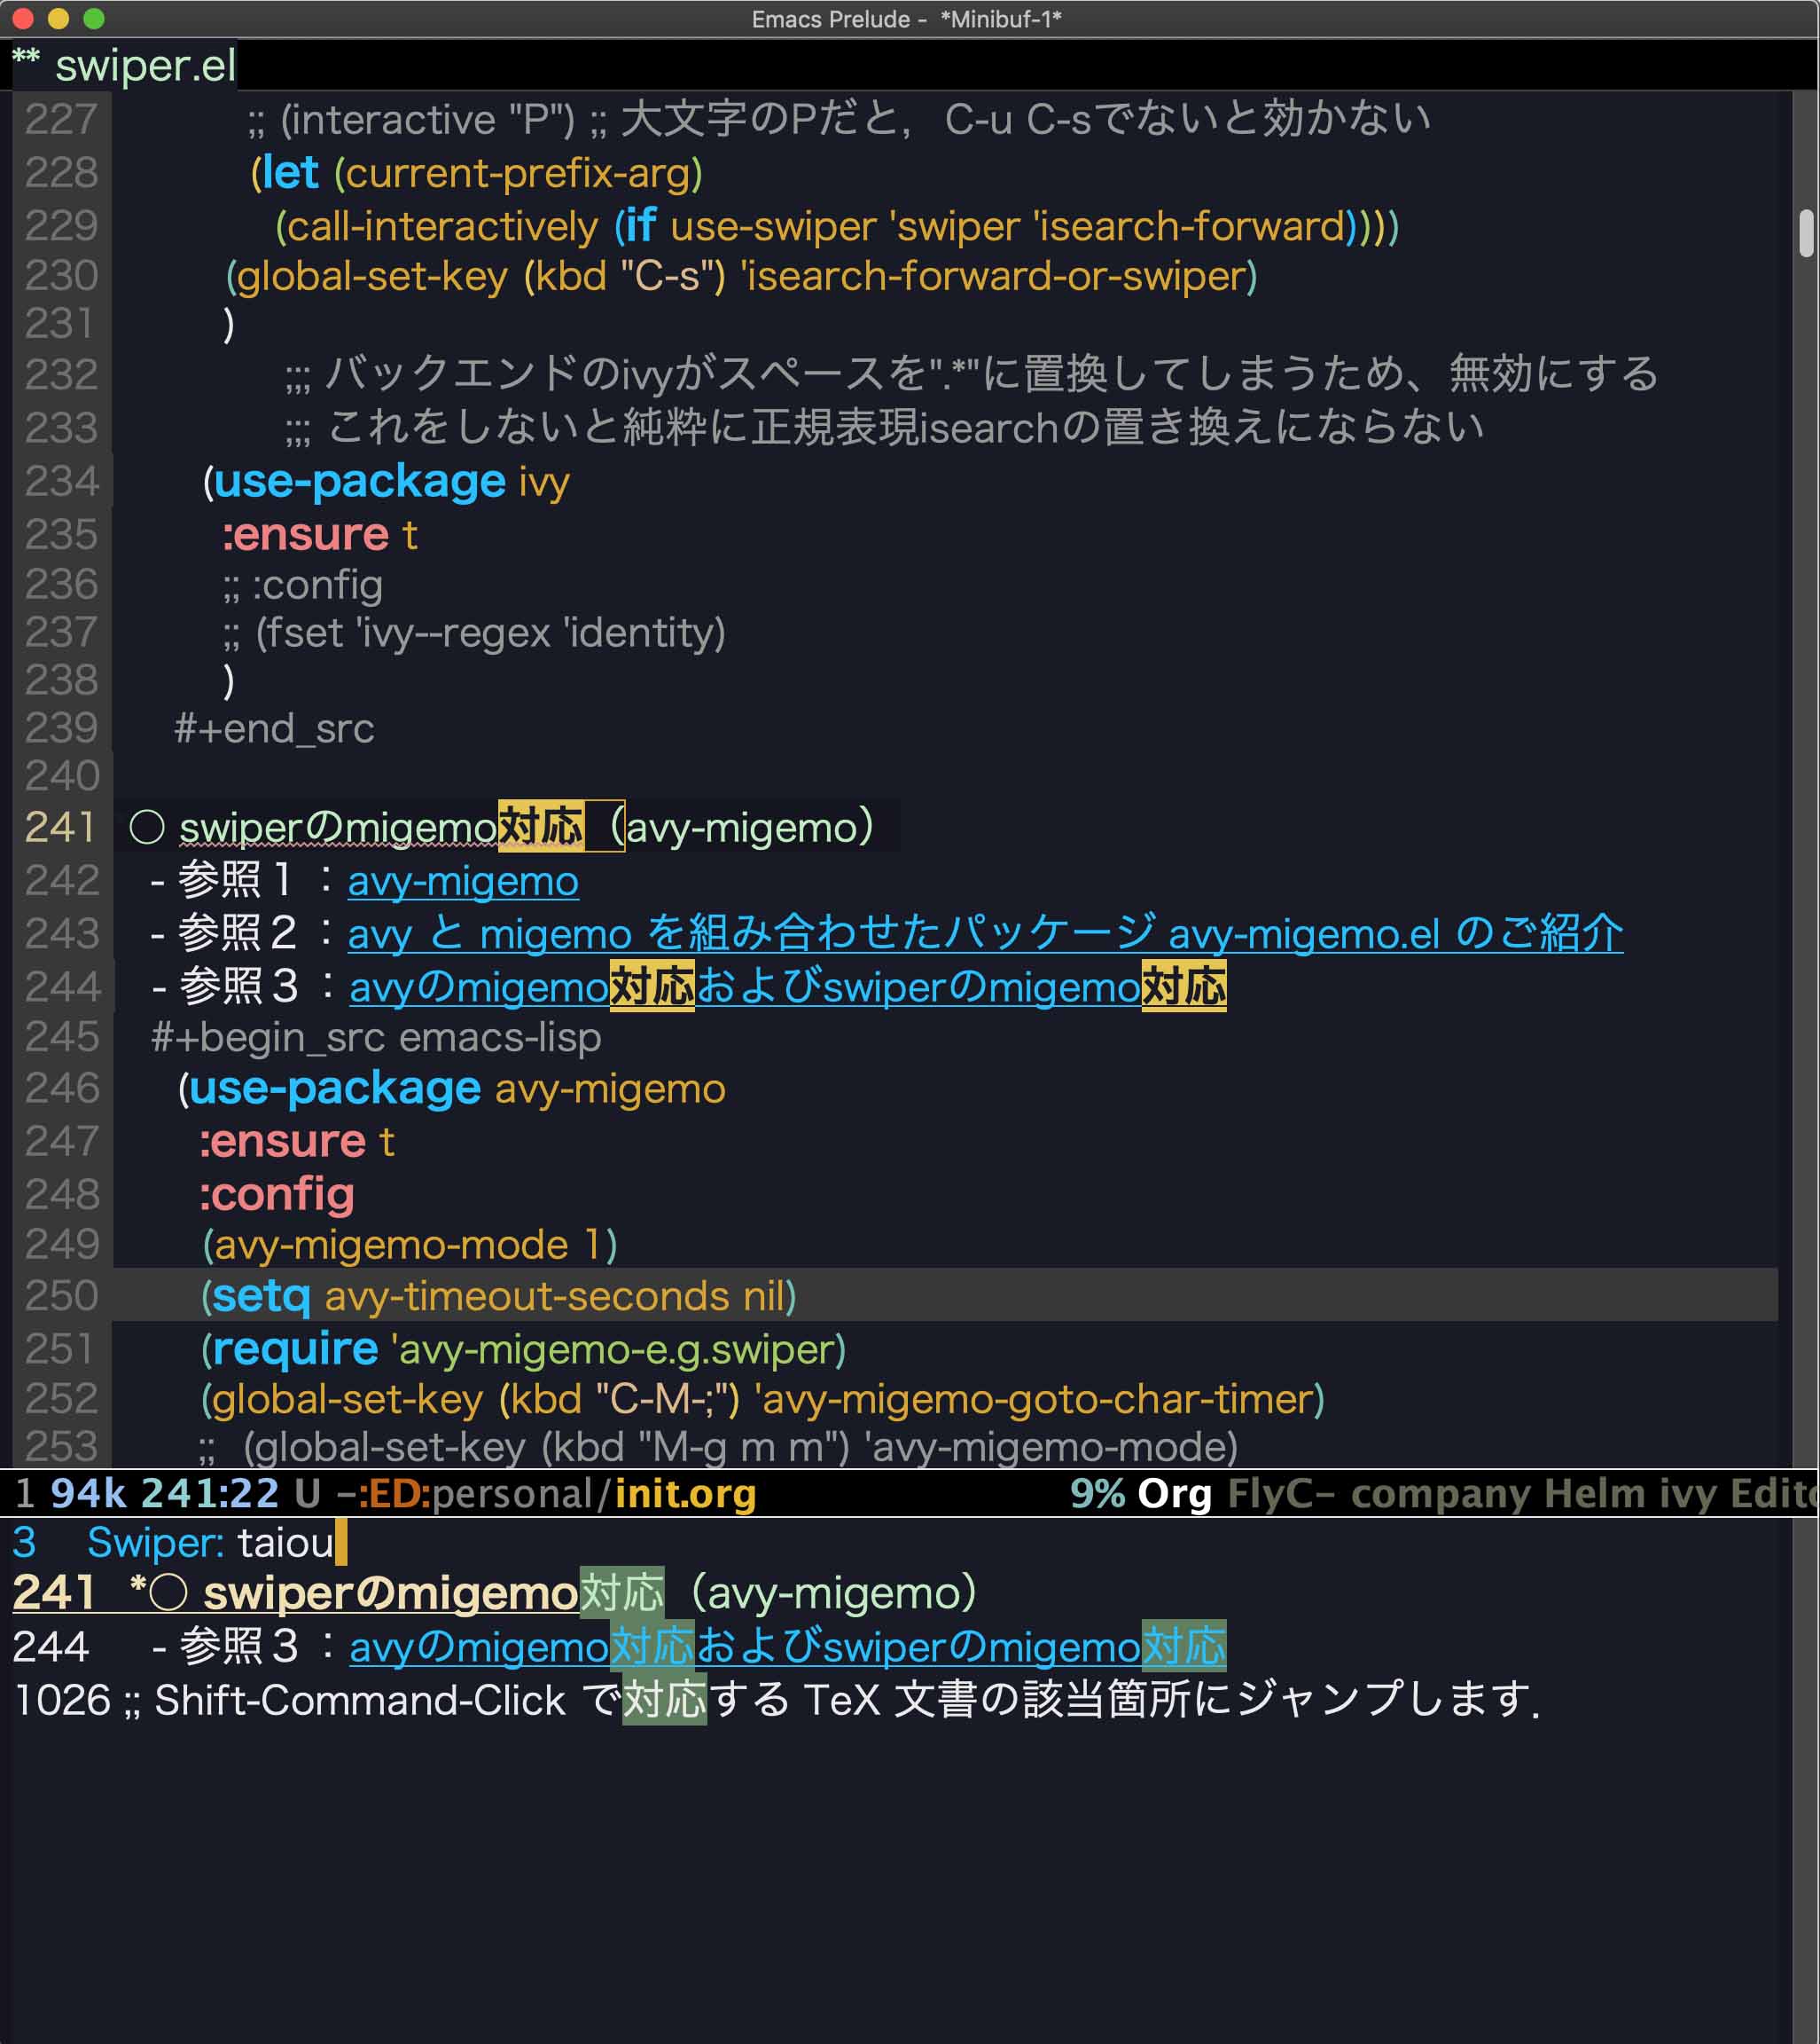The height and width of the screenshot is (2044, 1820).
Task: Click "(require 'avy-migemo-e.g.swiper)" line
Action: 524,1349
